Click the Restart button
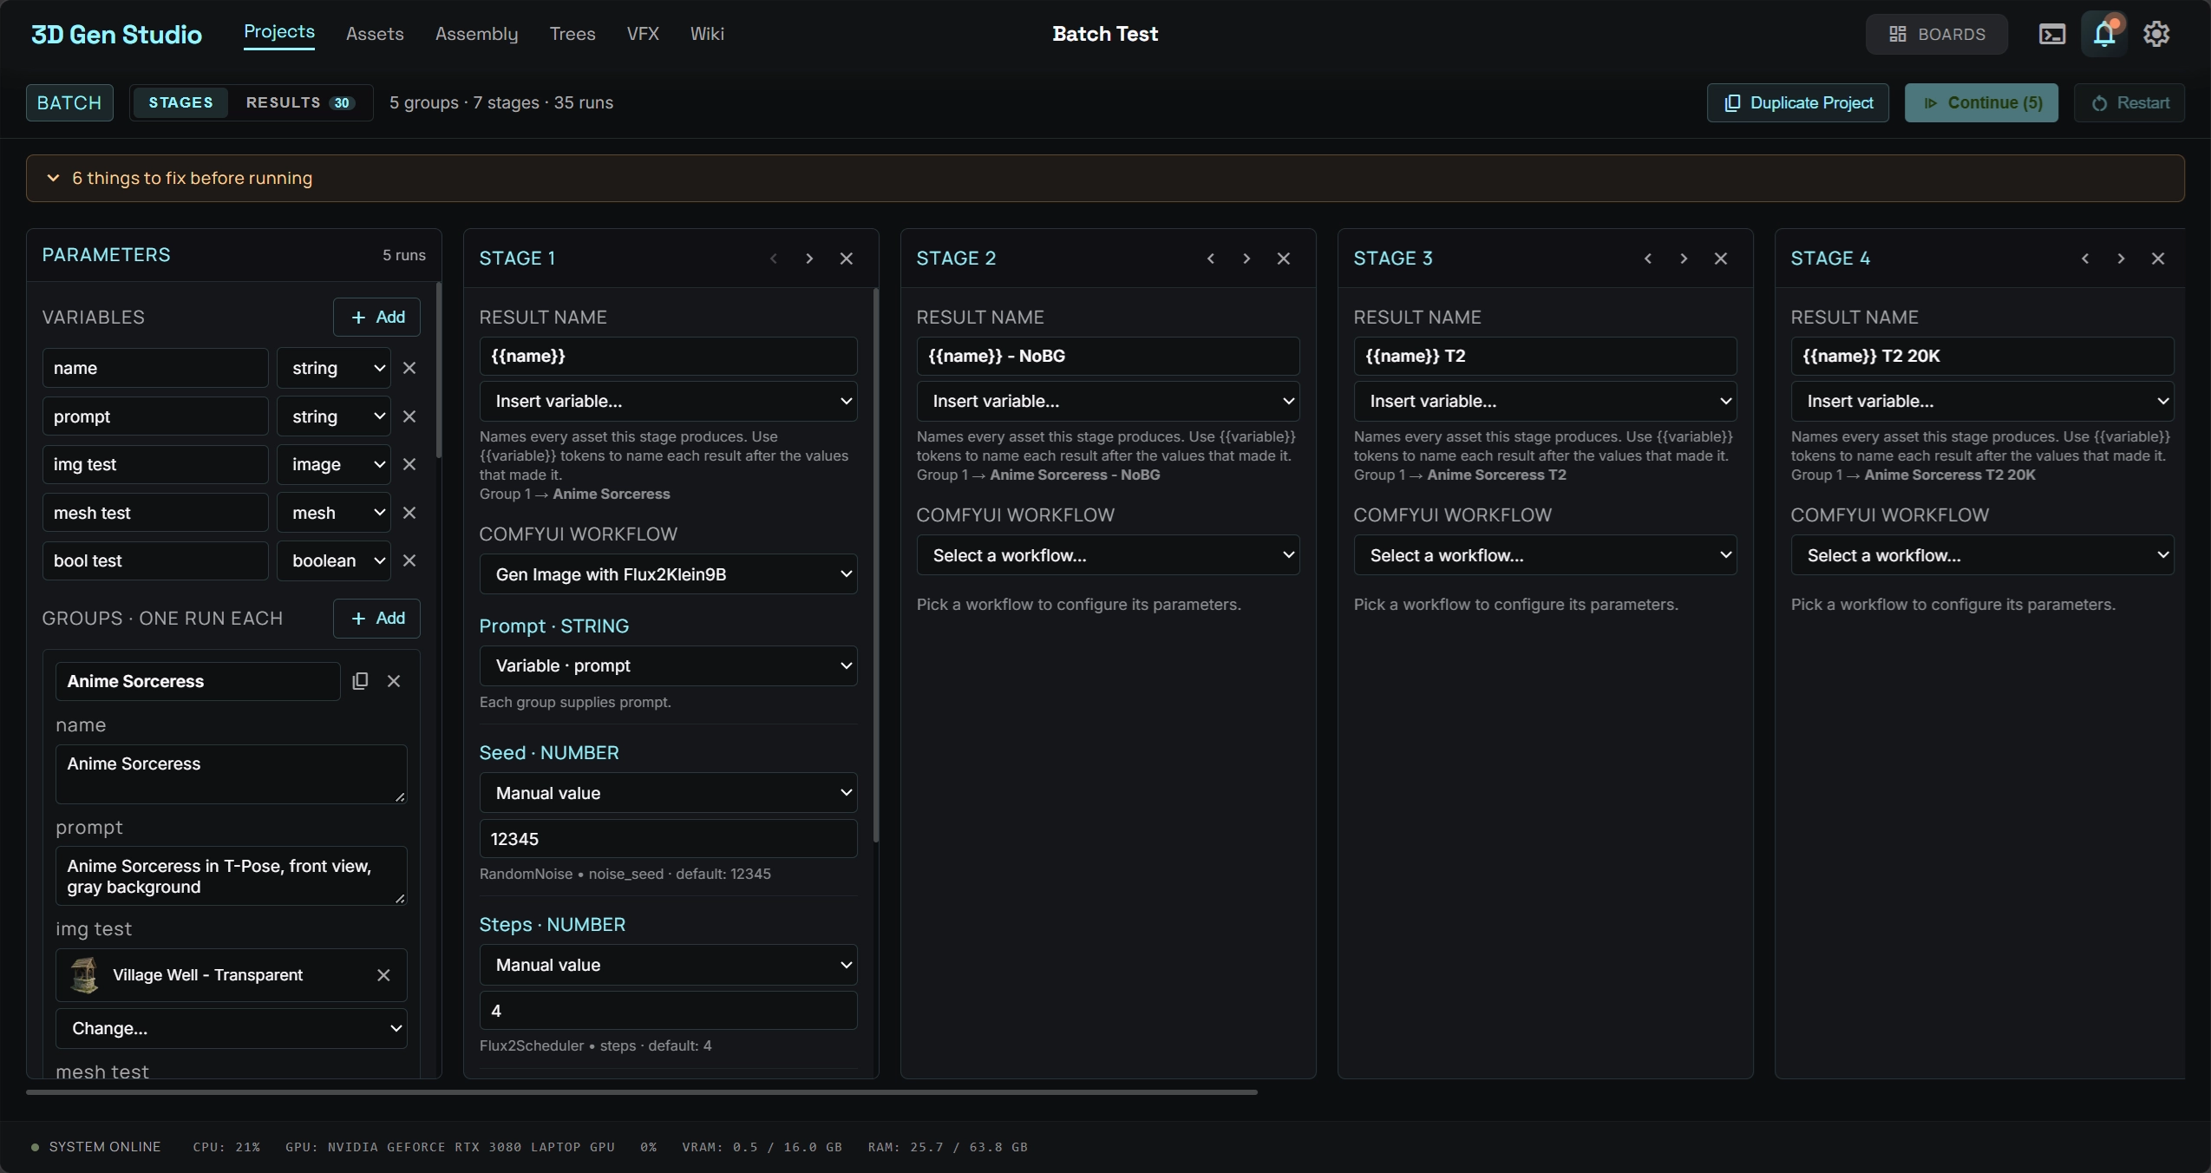This screenshot has width=2211, height=1173. click(x=2129, y=102)
